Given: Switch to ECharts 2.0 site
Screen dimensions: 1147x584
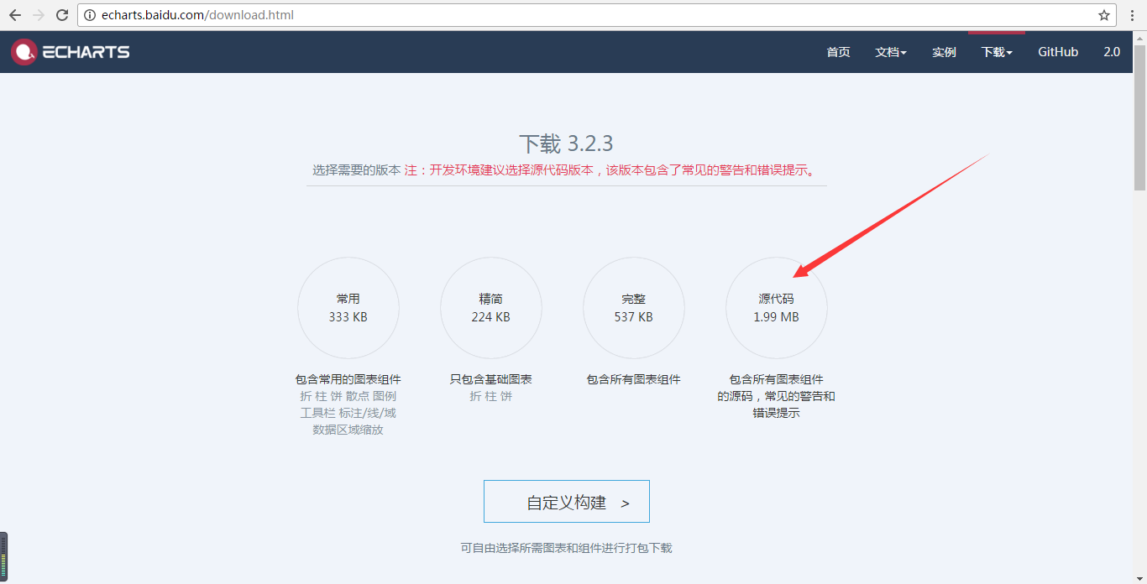Looking at the screenshot, I should (1112, 52).
